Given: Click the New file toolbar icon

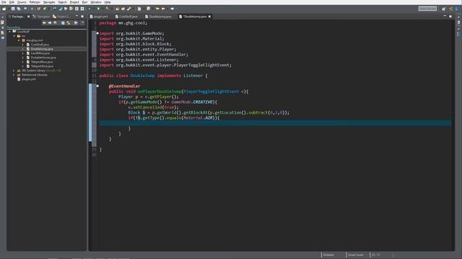Looking at the screenshot, I should tap(4, 9).
